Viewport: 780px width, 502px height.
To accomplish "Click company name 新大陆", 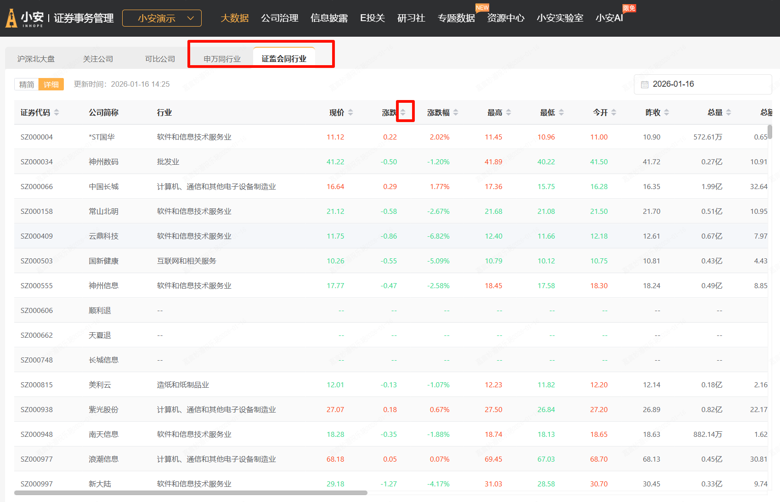I will [x=100, y=484].
